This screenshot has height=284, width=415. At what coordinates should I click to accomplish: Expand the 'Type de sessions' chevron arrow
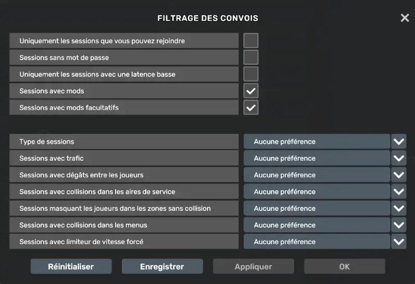click(x=399, y=141)
